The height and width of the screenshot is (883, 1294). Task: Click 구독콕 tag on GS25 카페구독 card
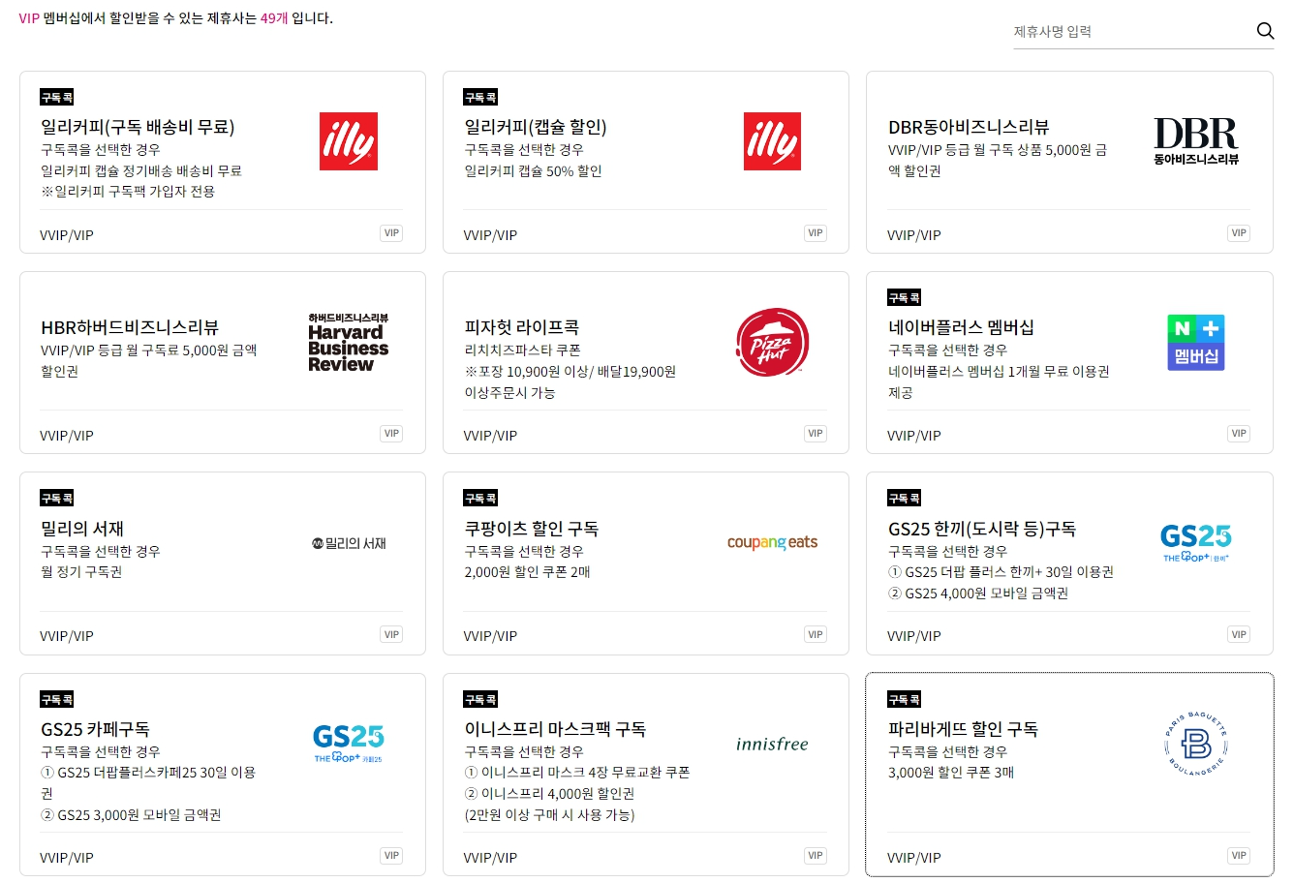(x=57, y=699)
